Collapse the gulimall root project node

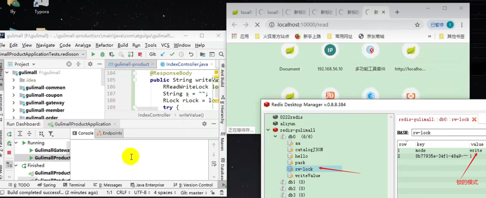(x=7, y=73)
